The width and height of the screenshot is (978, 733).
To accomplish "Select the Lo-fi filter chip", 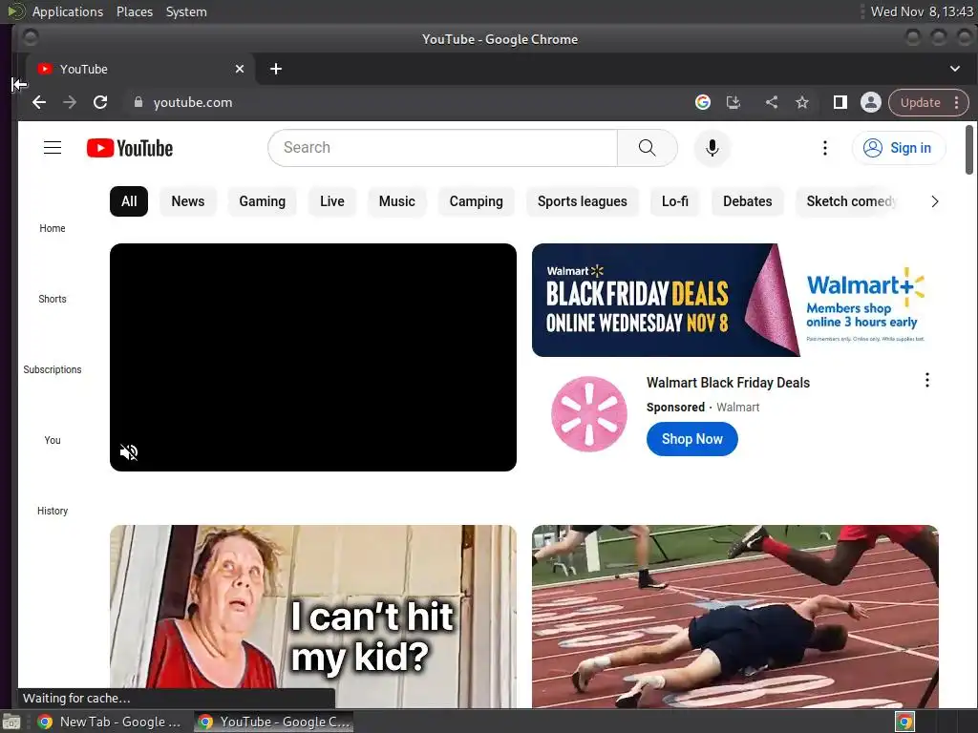I will click(x=675, y=201).
